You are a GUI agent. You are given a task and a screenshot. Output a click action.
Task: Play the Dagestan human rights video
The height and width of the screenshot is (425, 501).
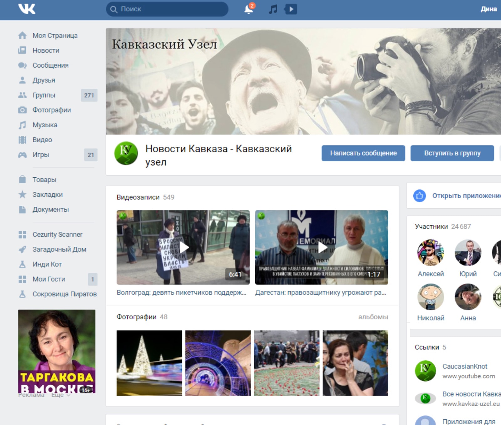tap(322, 247)
